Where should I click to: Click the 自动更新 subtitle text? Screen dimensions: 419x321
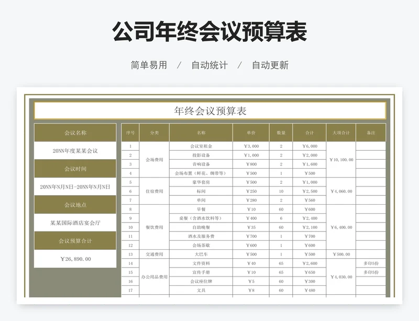coord(270,65)
